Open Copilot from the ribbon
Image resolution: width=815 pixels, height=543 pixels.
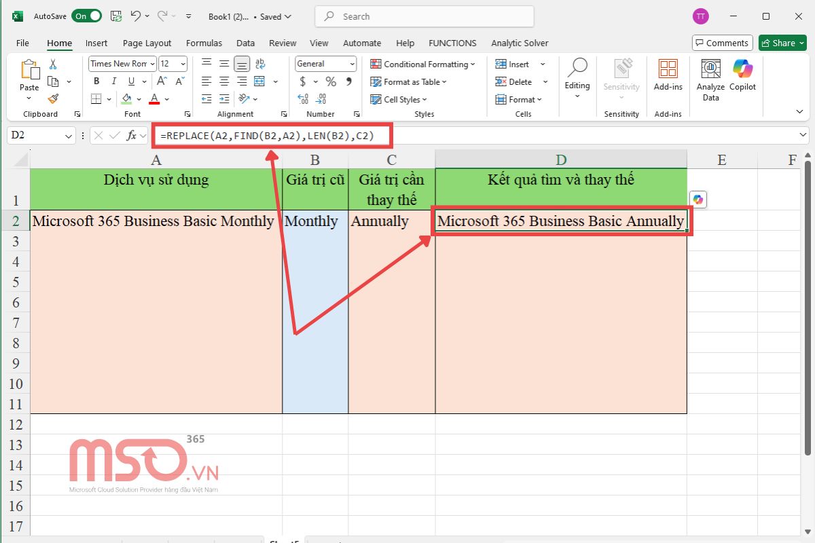(x=743, y=76)
